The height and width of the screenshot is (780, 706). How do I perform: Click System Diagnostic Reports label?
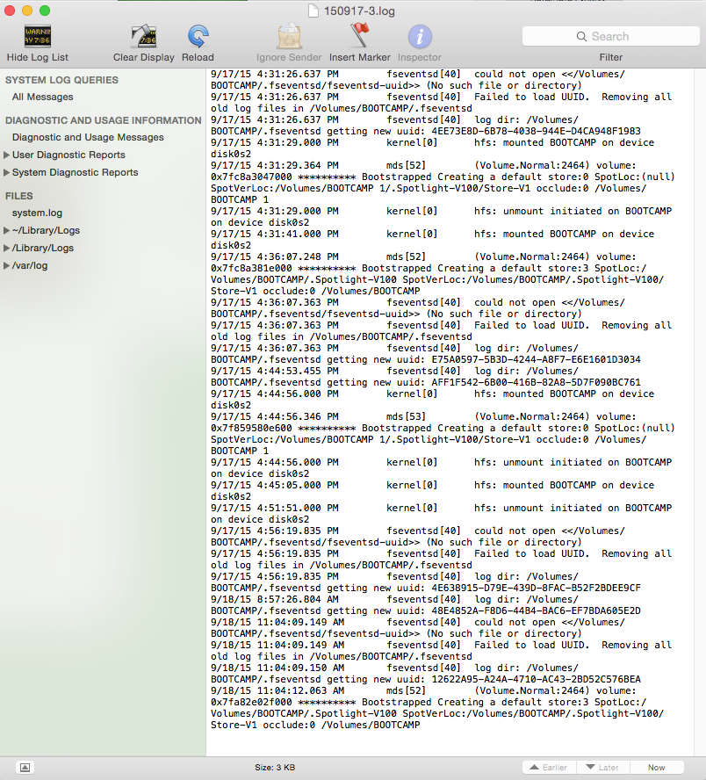(x=75, y=173)
